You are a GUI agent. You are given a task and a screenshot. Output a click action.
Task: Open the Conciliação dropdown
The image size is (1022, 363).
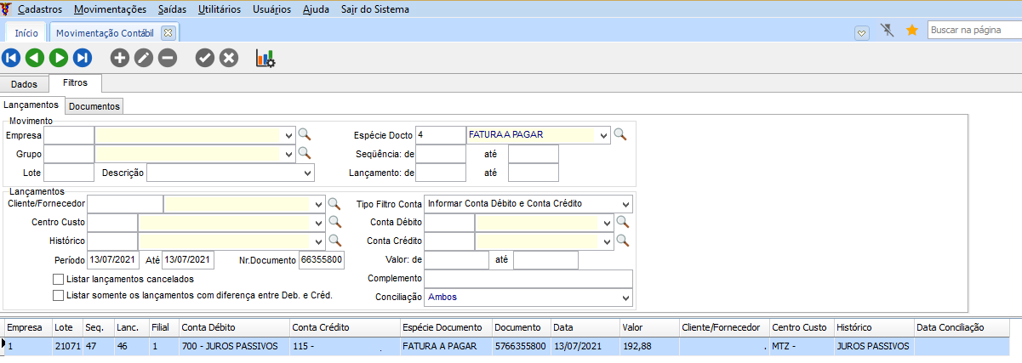point(625,298)
